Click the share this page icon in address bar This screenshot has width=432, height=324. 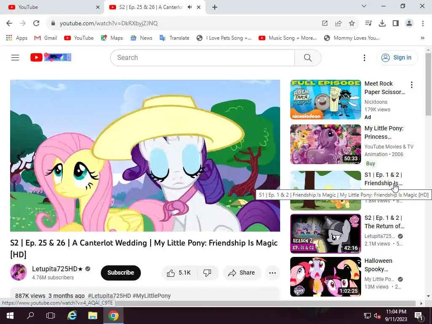(x=338, y=24)
